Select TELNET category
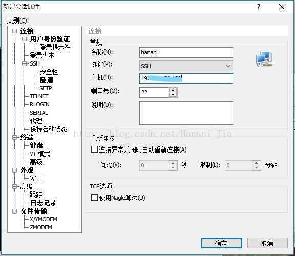295x256 pixels. [39, 96]
